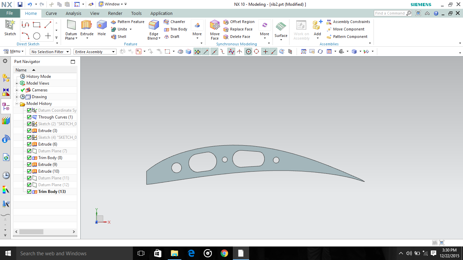The width and height of the screenshot is (463, 260).
Task: Open Part Navigator settings gear
Action: pyautogui.click(x=5, y=61)
